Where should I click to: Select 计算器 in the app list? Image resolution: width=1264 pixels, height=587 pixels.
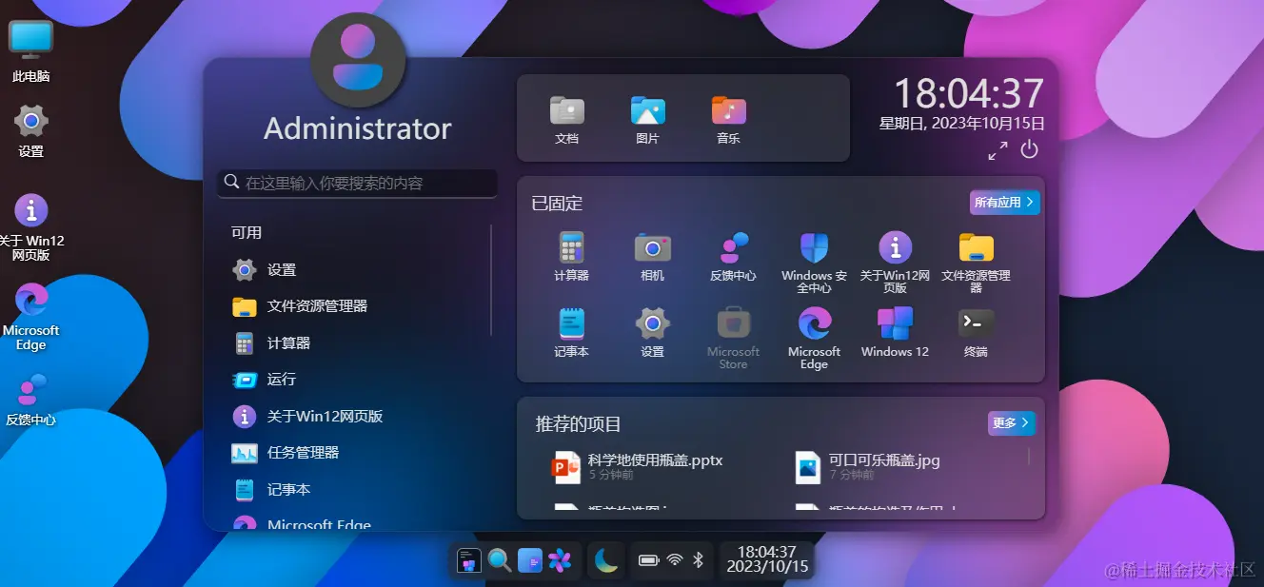(358, 343)
